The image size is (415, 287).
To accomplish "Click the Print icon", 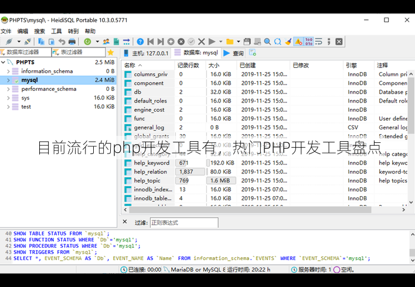I will coord(72,42).
